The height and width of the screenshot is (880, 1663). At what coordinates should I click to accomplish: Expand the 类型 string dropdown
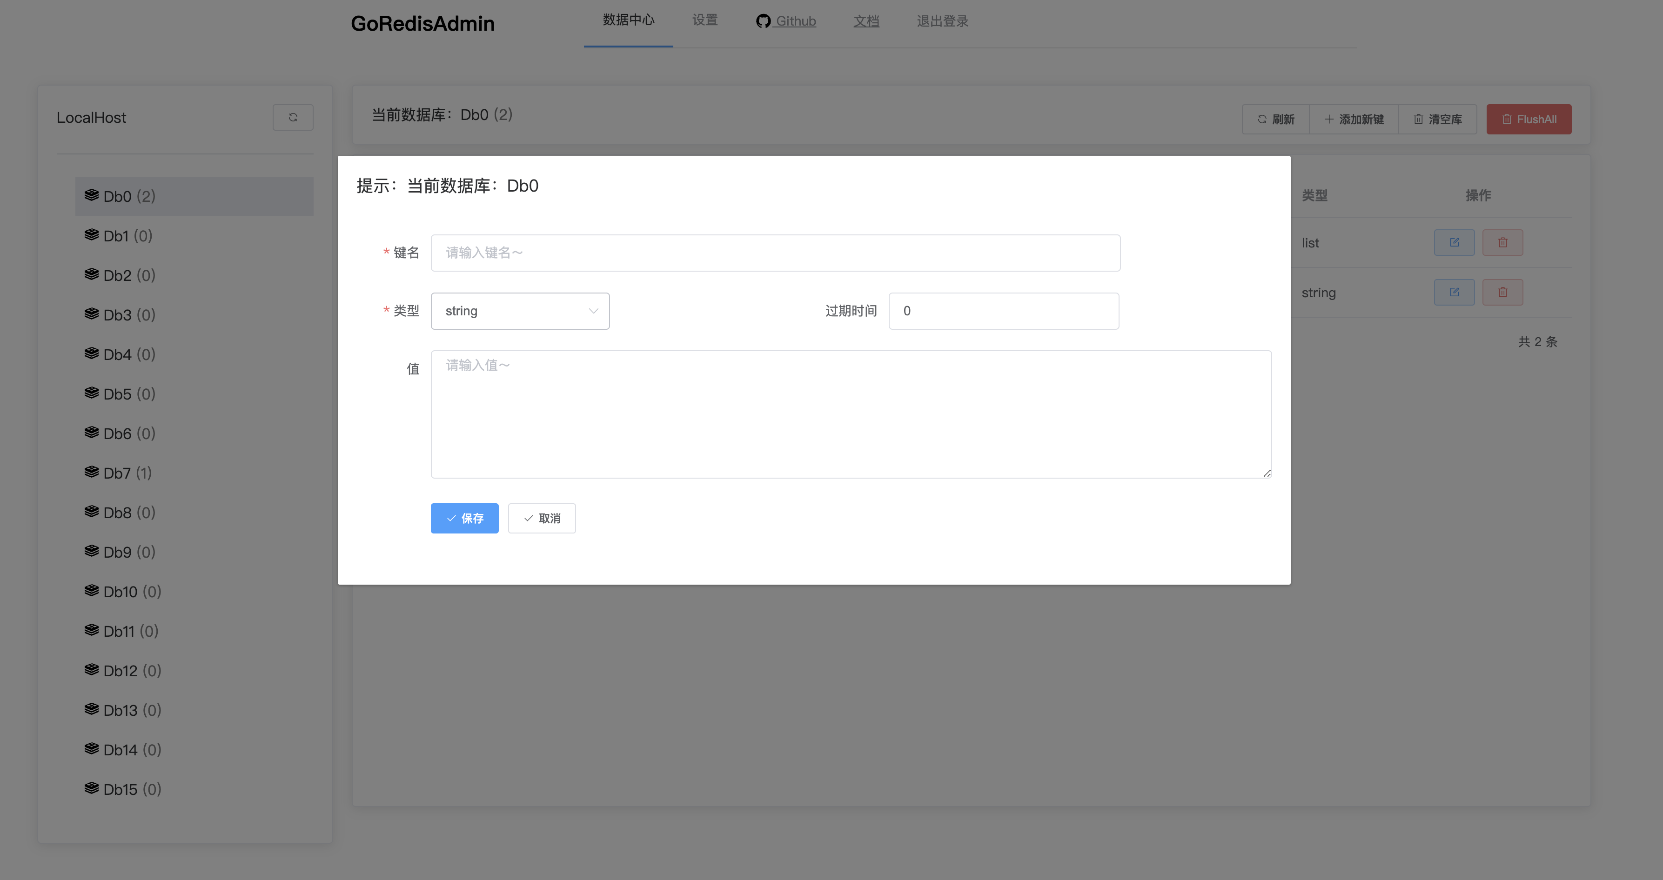(x=520, y=311)
